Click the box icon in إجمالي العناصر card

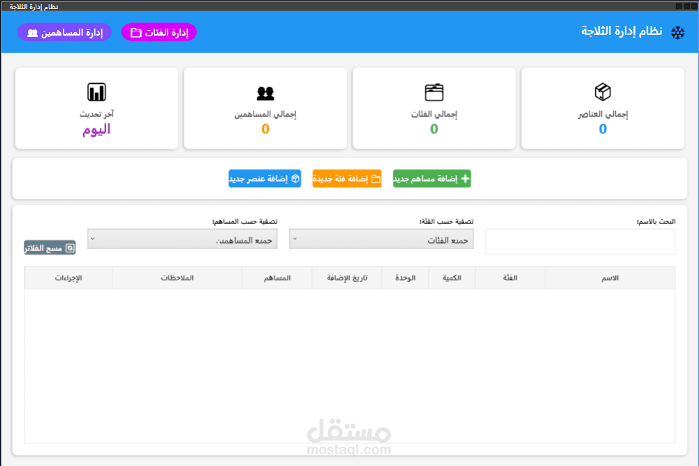pyautogui.click(x=603, y=92)
